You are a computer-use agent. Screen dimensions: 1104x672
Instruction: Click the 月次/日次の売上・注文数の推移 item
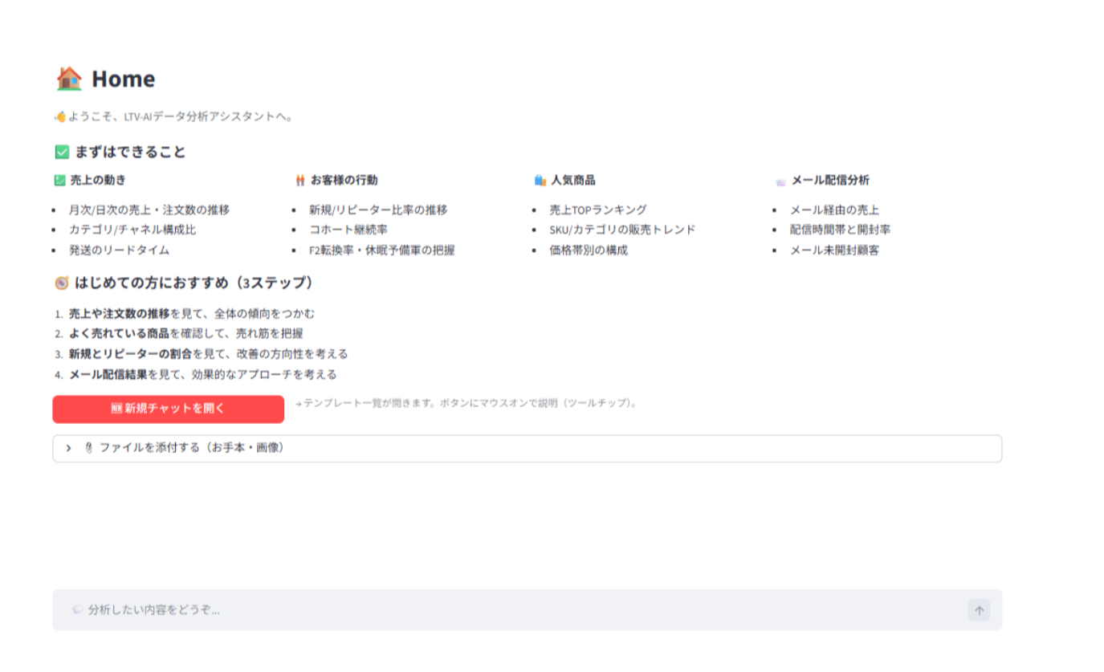tap(149, 210)
